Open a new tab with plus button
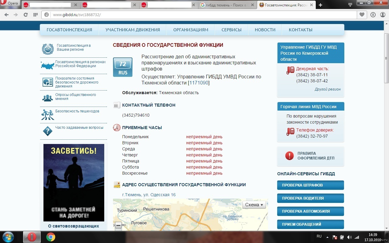 pyautogui.click(x=320, y=5)
